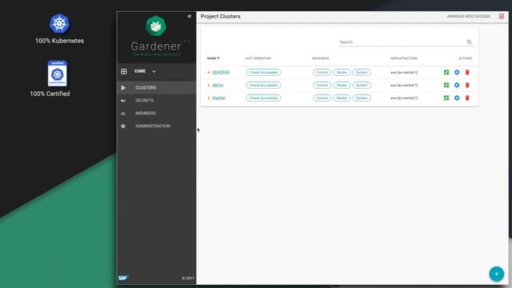The image size is (512, 288).
Task: Click the status icon before d040949
Action: [209, 72]
